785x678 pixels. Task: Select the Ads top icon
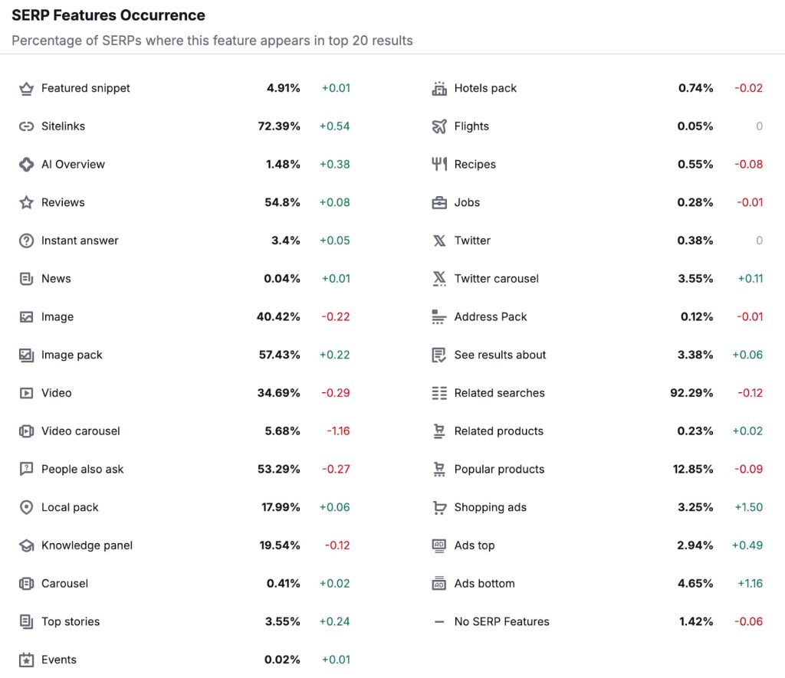(439, 545)
